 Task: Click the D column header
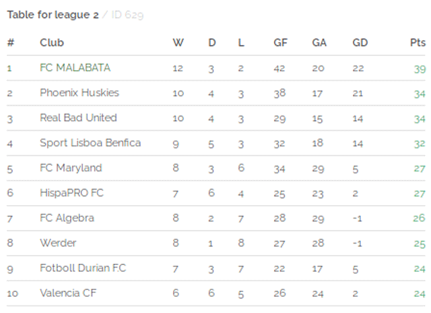[212, 42]
